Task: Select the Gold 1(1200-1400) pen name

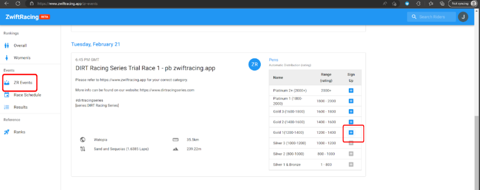Action: pos(287,132)
